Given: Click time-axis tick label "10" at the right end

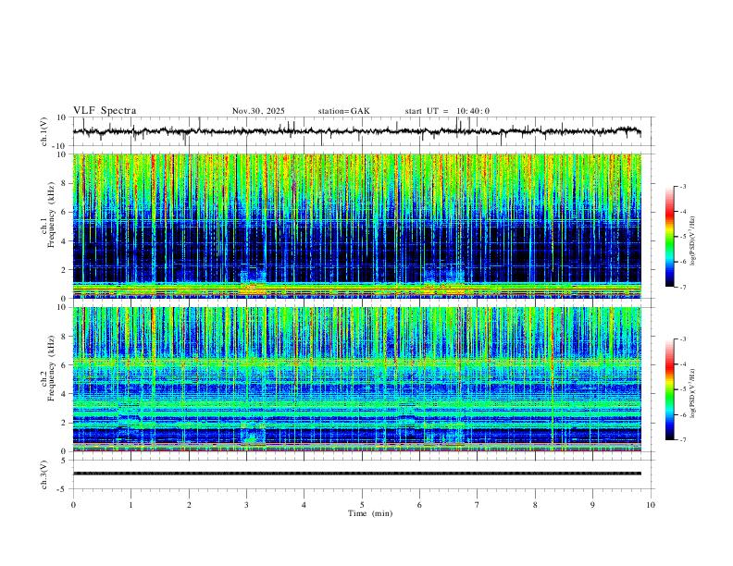Looking at the screenshot, I should 651,505.
